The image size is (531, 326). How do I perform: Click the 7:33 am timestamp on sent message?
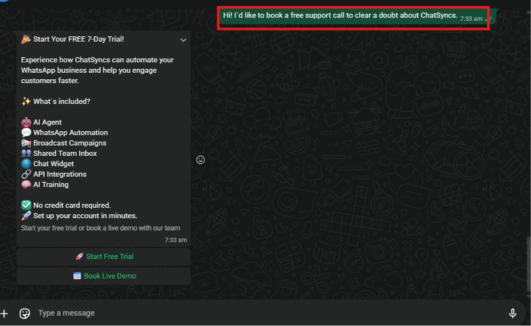point(471,19)
